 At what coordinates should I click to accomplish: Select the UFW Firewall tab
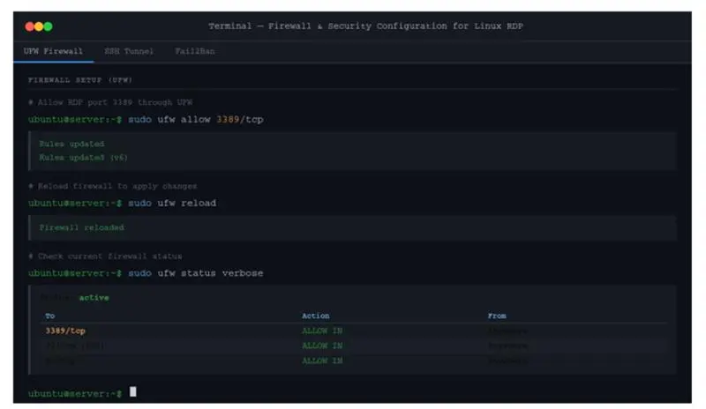click(53, 51)
